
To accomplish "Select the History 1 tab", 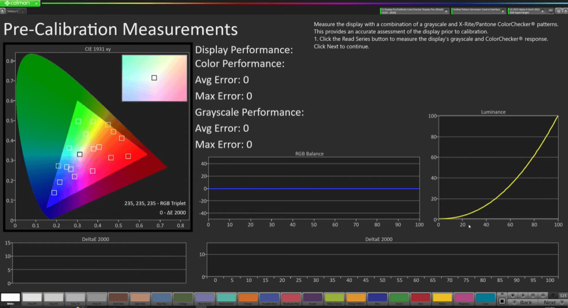I will (x=13, y=11).
